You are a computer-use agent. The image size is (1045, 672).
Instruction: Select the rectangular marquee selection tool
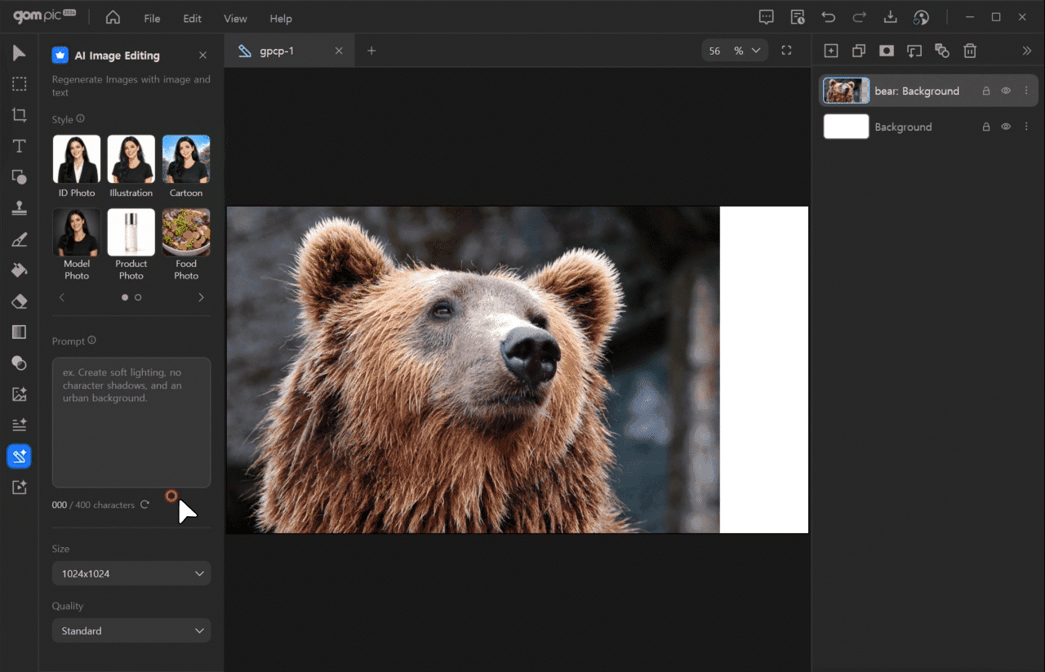(x=19, y=84)
